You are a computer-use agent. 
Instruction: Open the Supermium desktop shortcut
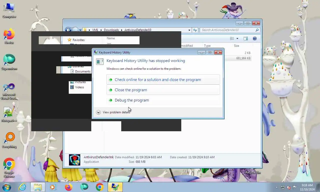[9, 62]
